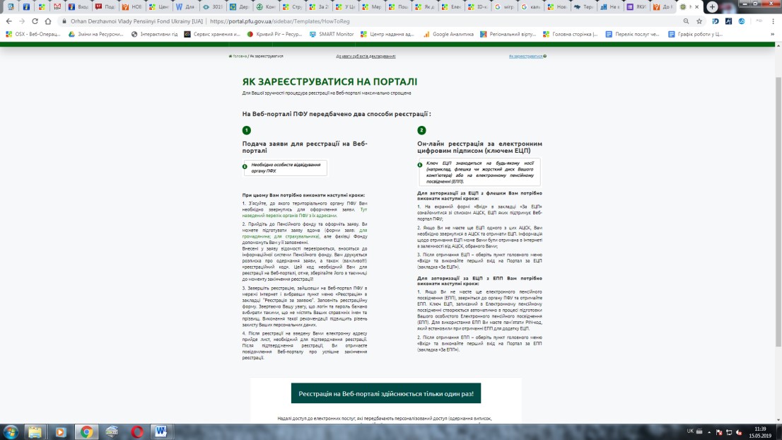Bookmark this page with the star
Viewport: 782px width, 440px height.
point(699,21)
